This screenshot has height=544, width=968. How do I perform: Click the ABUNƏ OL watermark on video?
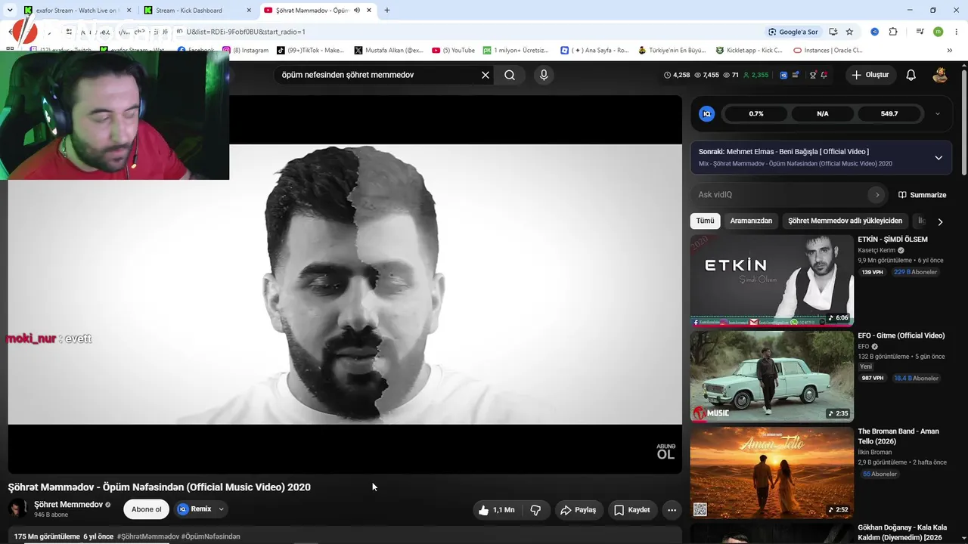(665, 452)
